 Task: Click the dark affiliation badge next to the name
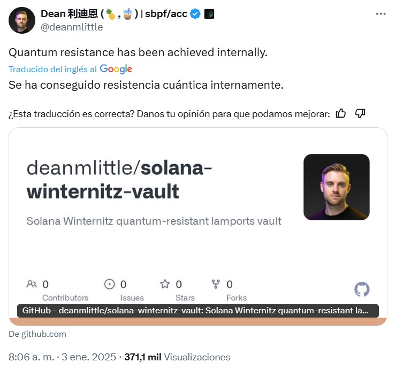[x=209, y=14]
